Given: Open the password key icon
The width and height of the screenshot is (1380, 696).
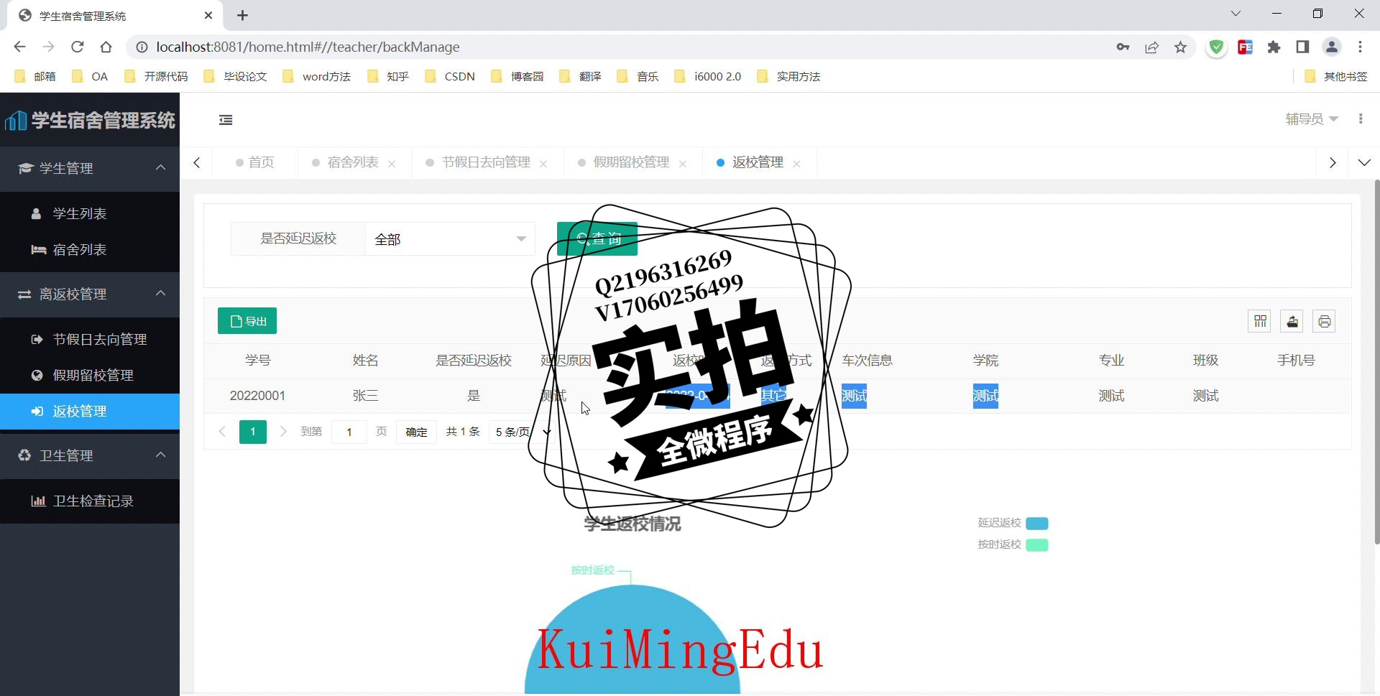Looking at the screenshot, I should pos(1123,47).
